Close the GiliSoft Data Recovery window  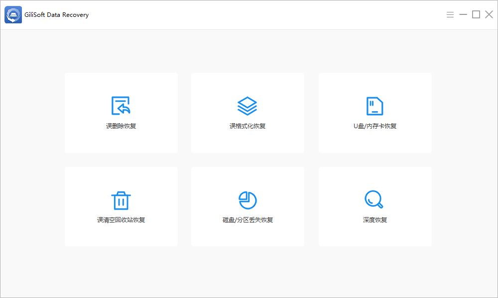click(489, 14)
